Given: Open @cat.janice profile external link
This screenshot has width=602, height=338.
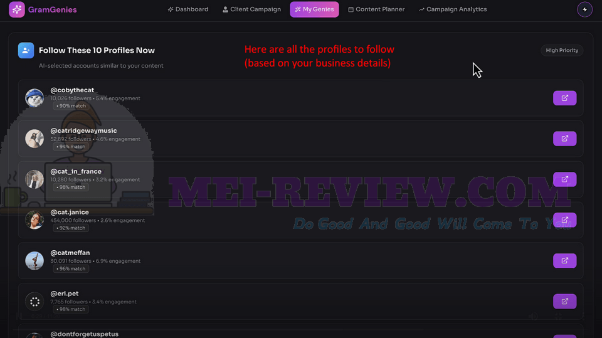Looking at the screenshot, I should click(x=565, y=220).
